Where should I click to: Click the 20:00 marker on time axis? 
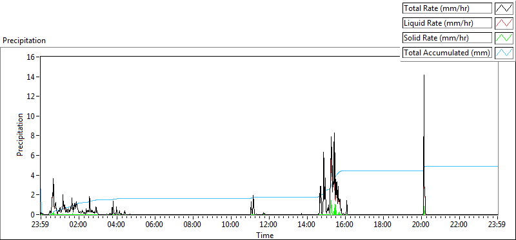point(422,225)
